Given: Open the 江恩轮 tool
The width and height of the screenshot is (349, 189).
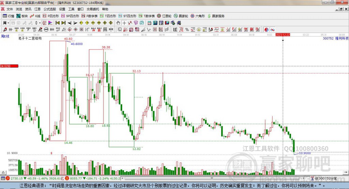Looking at the screenshot, I should 164,16.
